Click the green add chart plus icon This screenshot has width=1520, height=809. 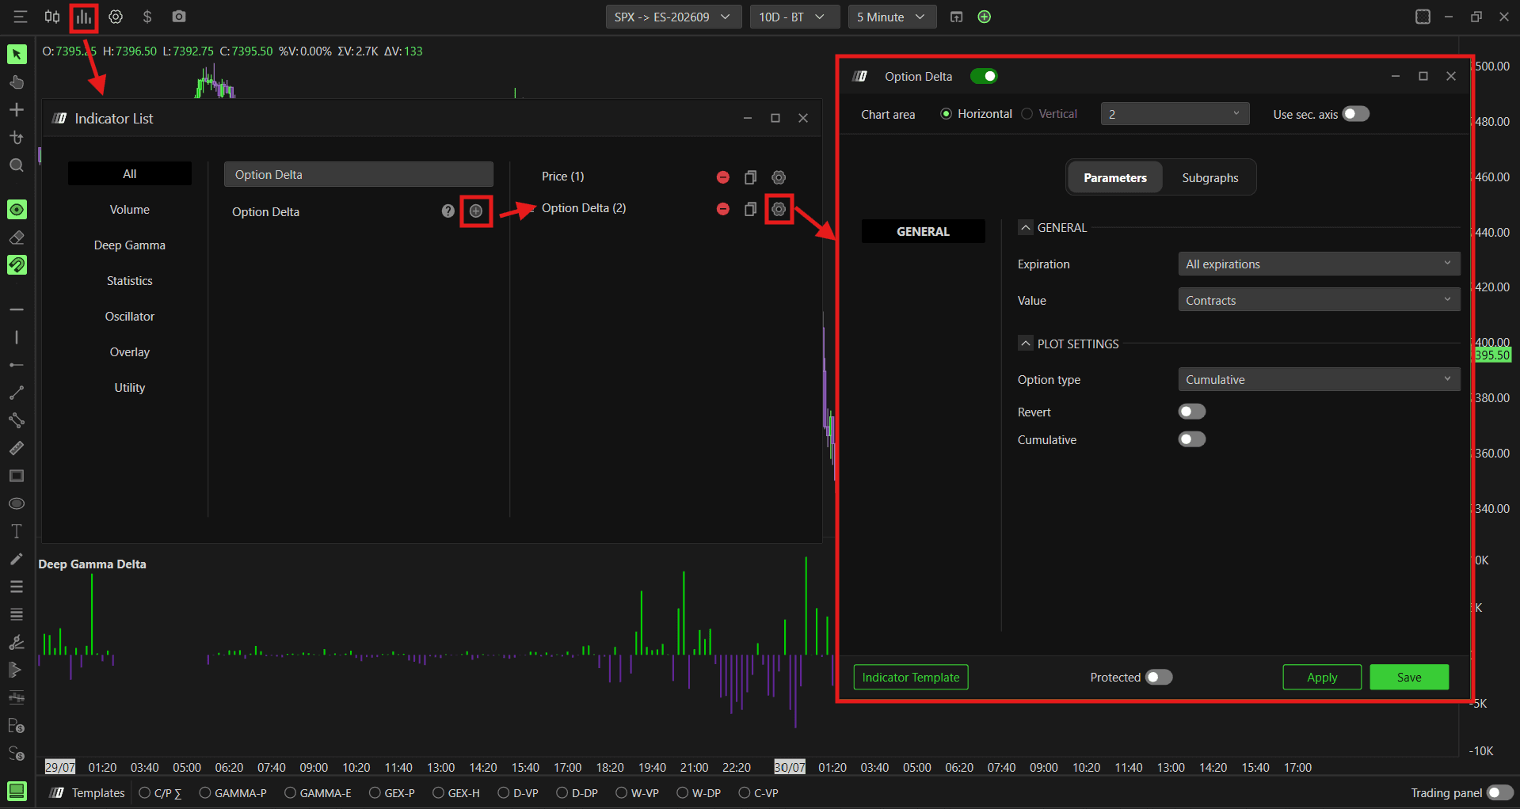(985, 17)
